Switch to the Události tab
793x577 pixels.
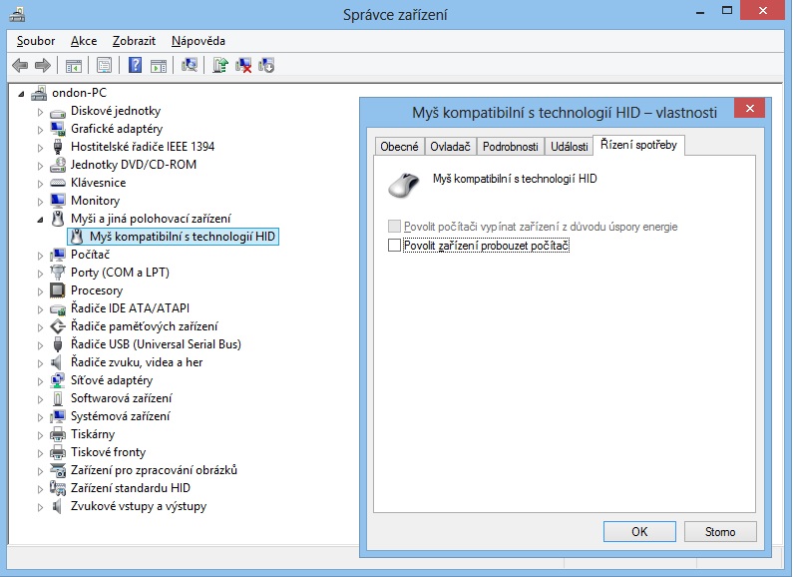coord(569,147)
